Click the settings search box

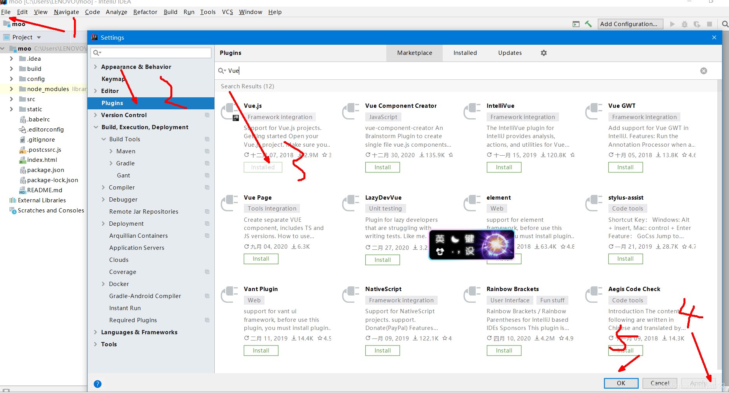[151, 53]
